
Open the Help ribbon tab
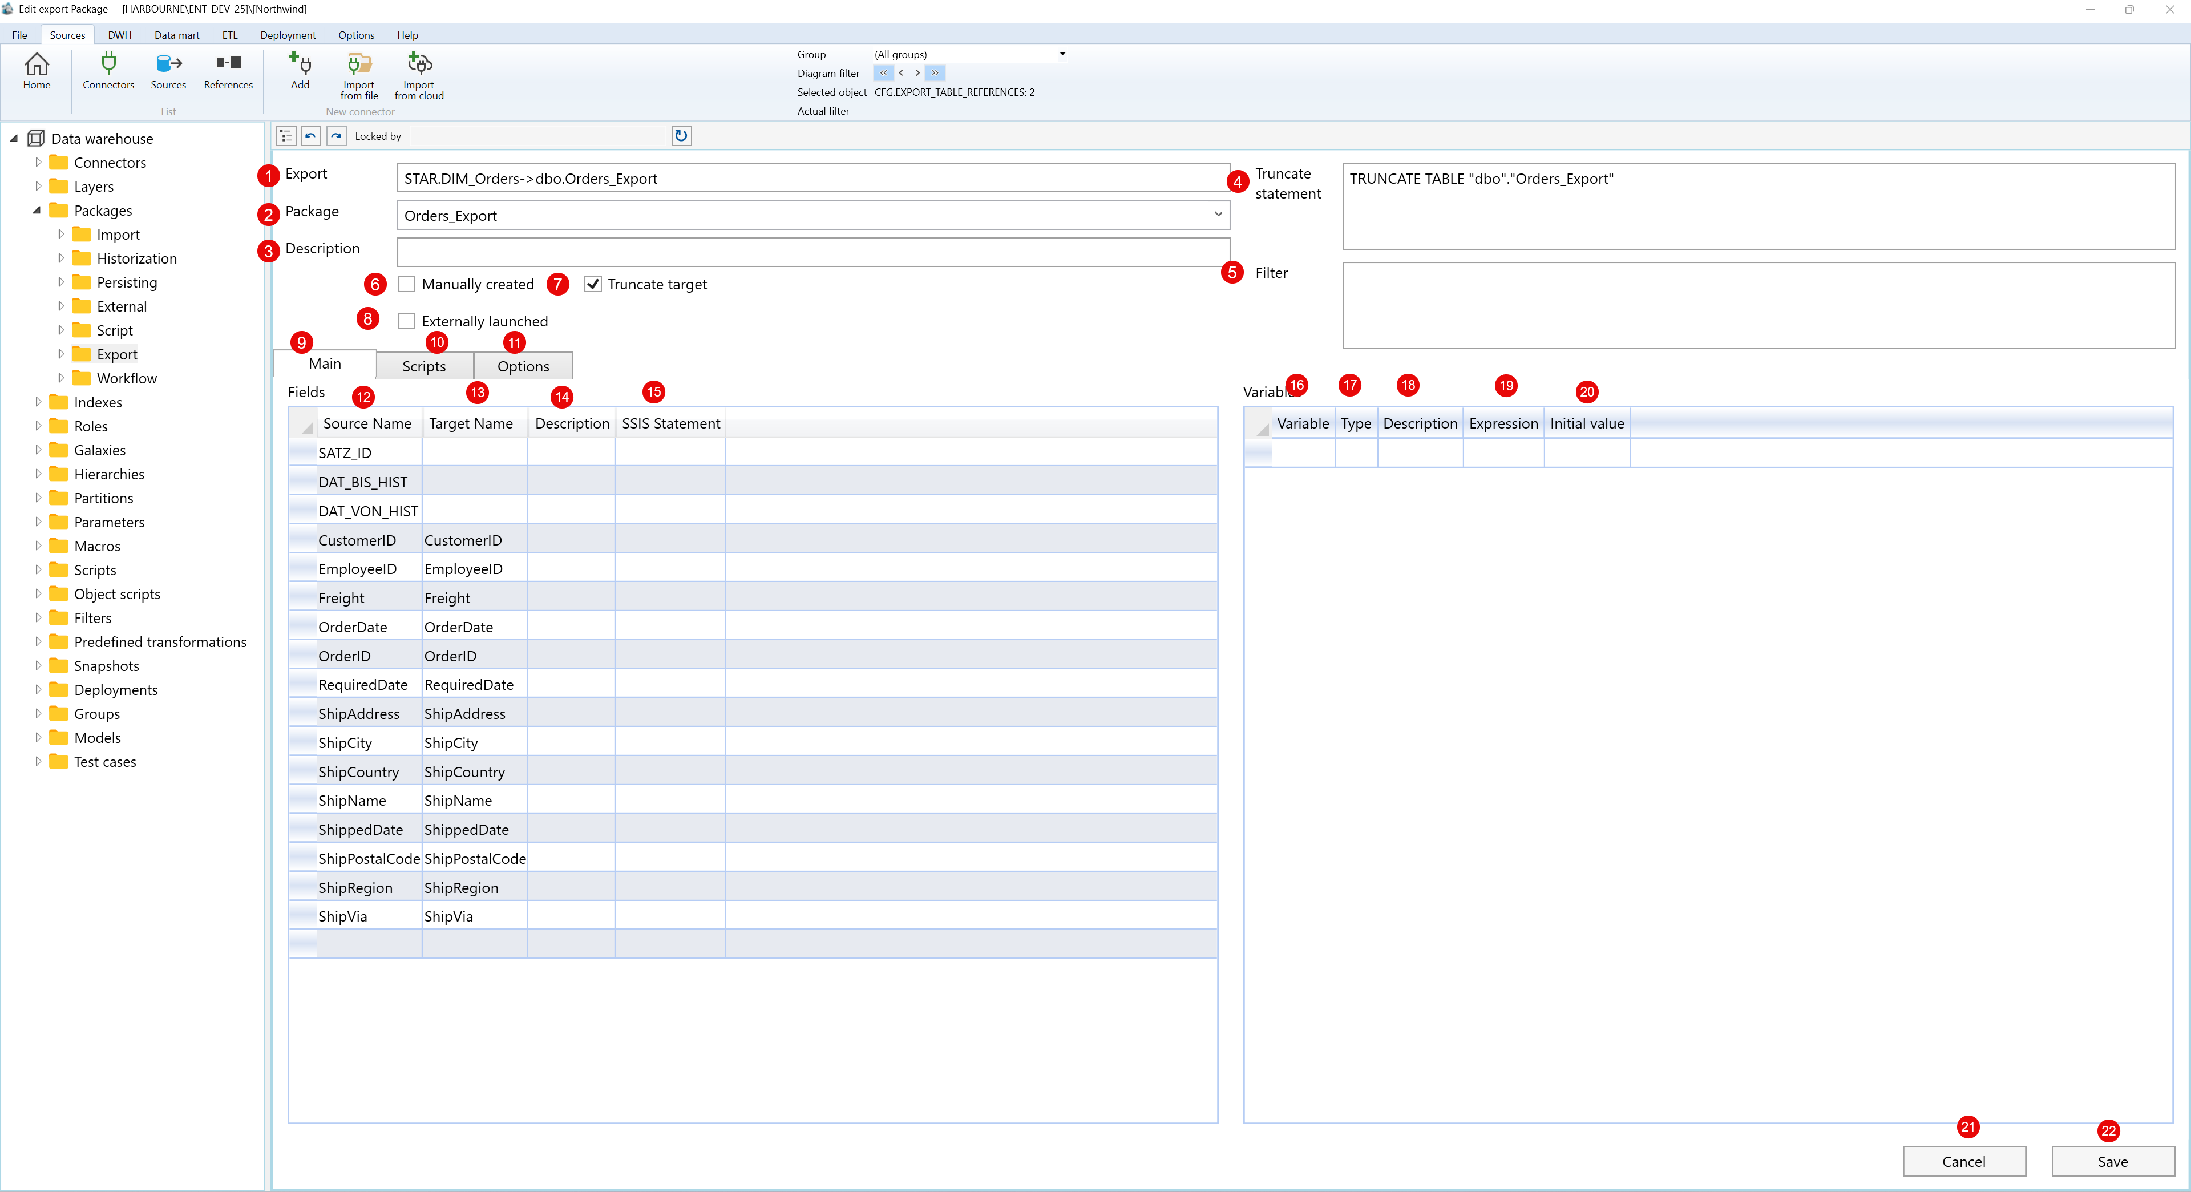[407, 35]
